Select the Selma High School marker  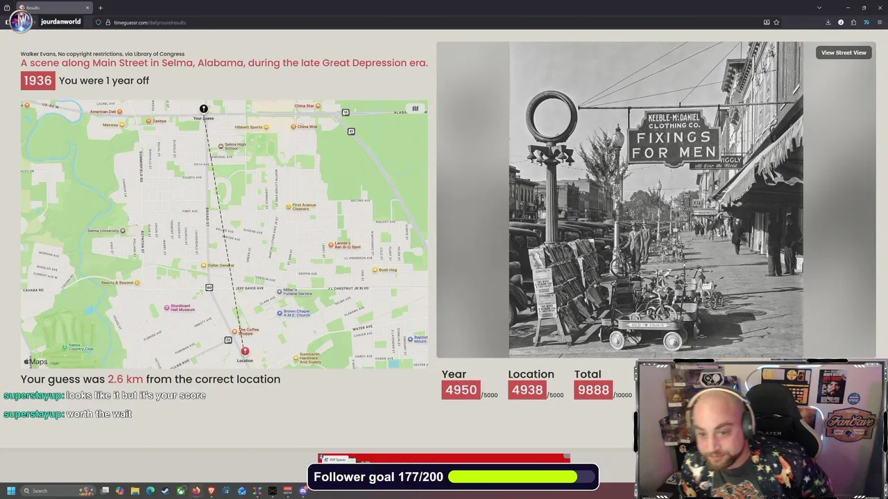click(x=221, y=146)
